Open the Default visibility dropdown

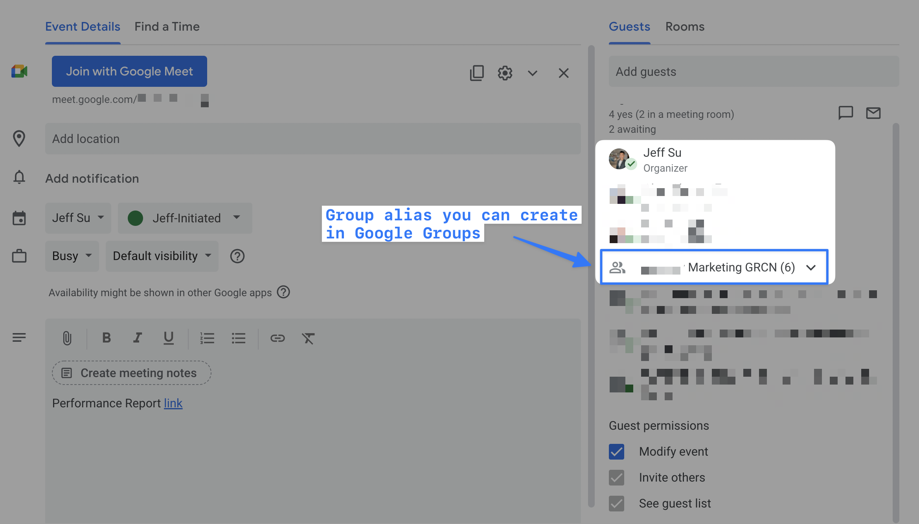(x=162, y=256)
